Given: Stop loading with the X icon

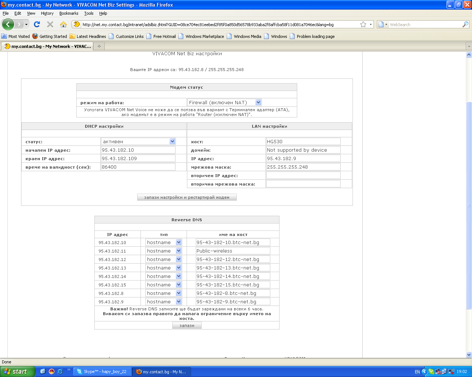Looking at the screenshot, I should pos(50,24).
